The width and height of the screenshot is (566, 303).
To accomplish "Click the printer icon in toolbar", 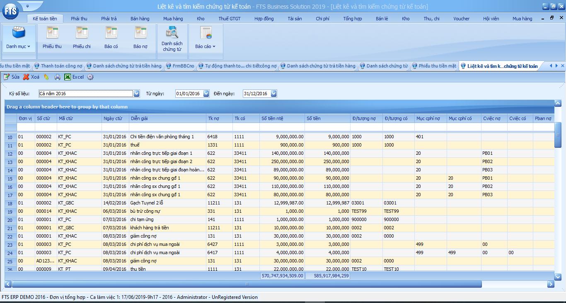I will pos(58,77).
